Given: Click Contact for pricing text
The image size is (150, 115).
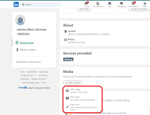Looking at the screenshot, I should 76,42.
